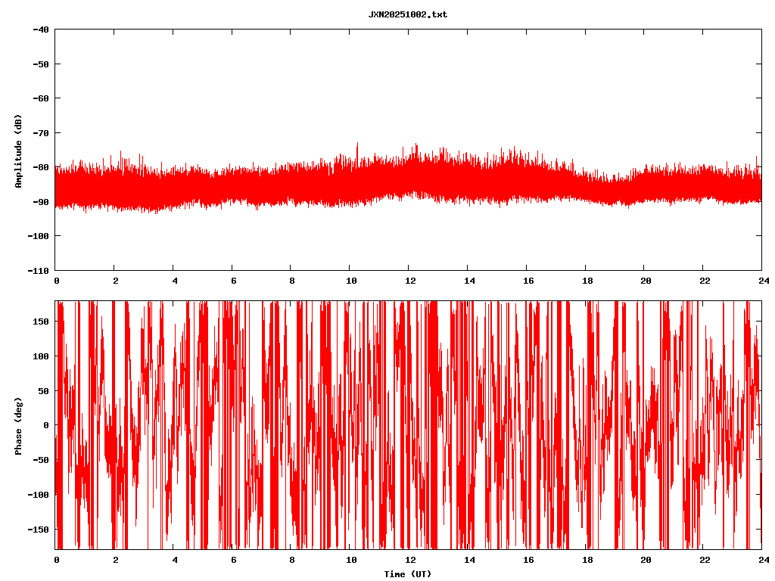775x581 pixels.
Task: Click the -40 tick on amplitude axis
Action: (x=41, y=30)
